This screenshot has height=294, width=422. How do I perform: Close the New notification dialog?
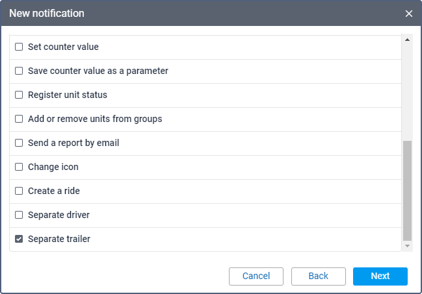409,14
